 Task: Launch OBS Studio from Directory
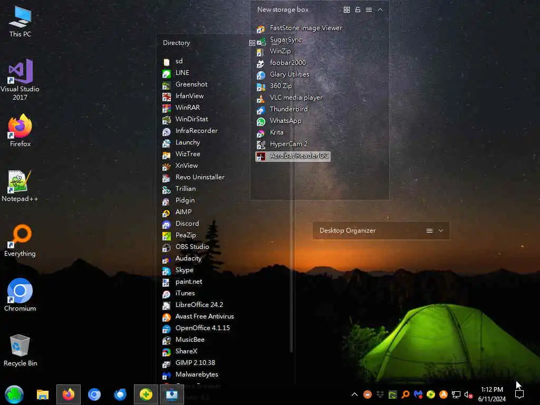pos(186,247)
